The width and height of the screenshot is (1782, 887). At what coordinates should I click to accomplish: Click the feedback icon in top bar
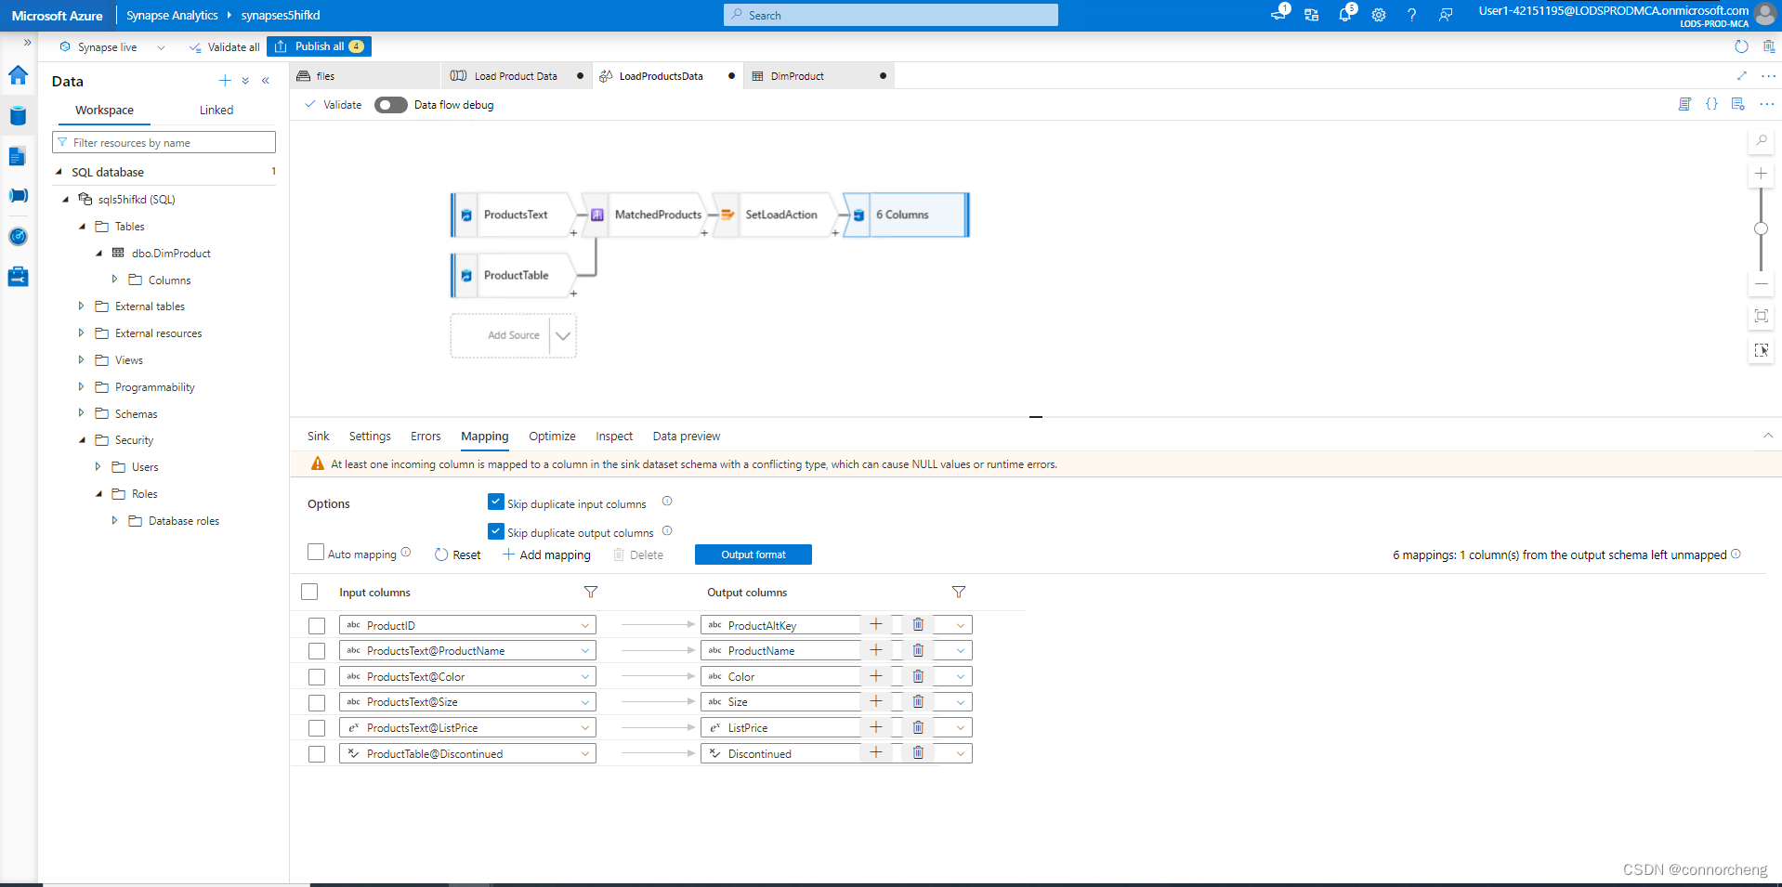[x=1446, y=15]
